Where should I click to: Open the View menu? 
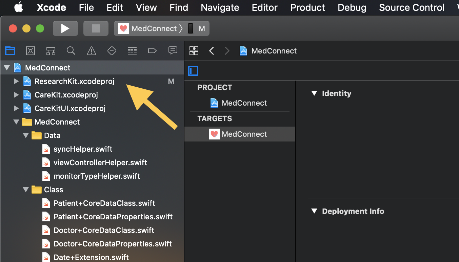point(146,7)
